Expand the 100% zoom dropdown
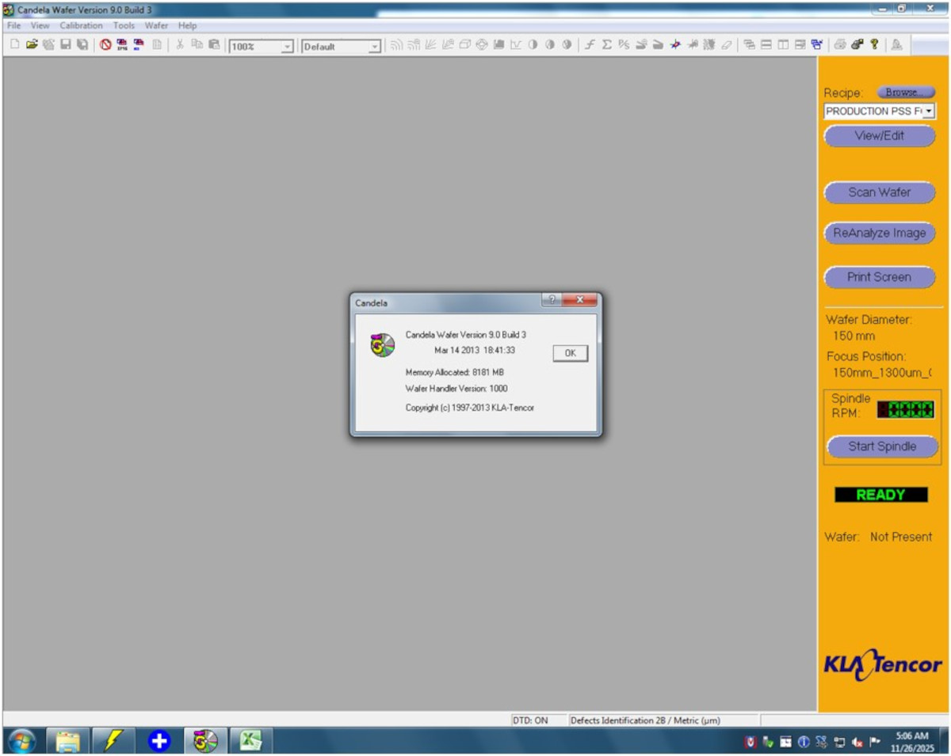 287,47
